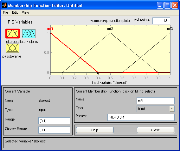The width and height of the screenshot is (180, 151).
Task: Select the mf3 label in the plot
Action: click(170, 29)
